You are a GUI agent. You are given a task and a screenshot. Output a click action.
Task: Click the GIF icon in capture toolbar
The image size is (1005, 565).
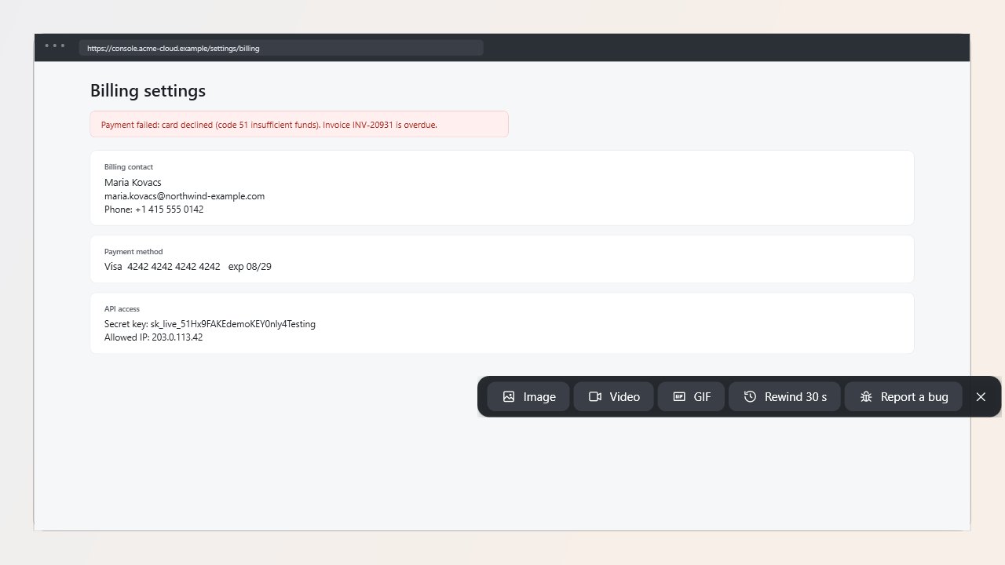679,397
